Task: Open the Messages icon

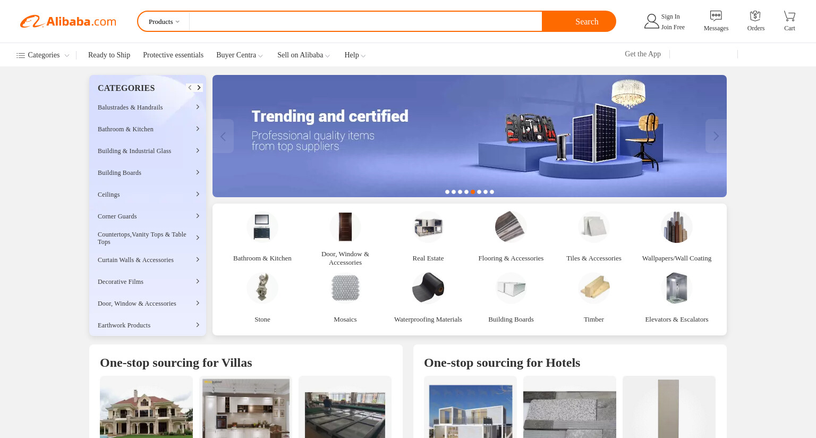Action: (716, 16)
